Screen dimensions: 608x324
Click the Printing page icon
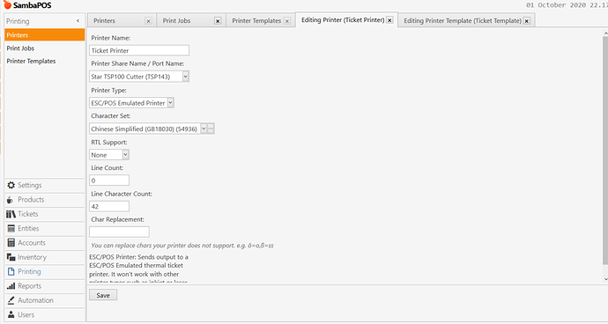pos(11,272)
